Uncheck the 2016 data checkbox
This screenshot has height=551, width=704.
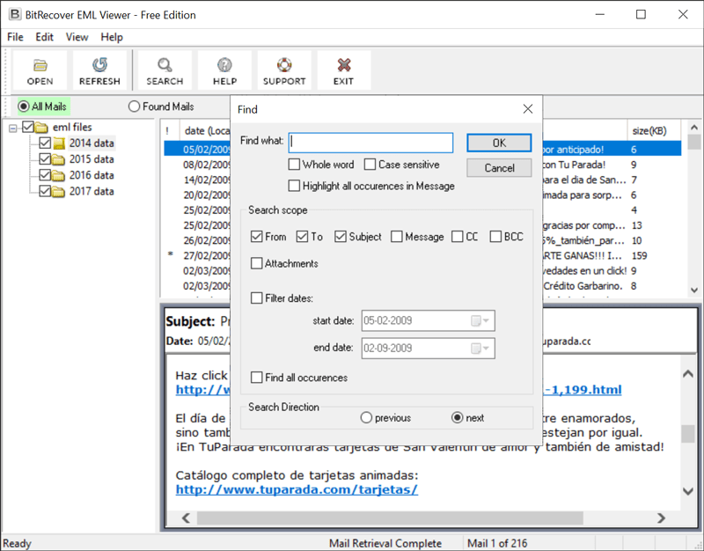pos(45,175)
